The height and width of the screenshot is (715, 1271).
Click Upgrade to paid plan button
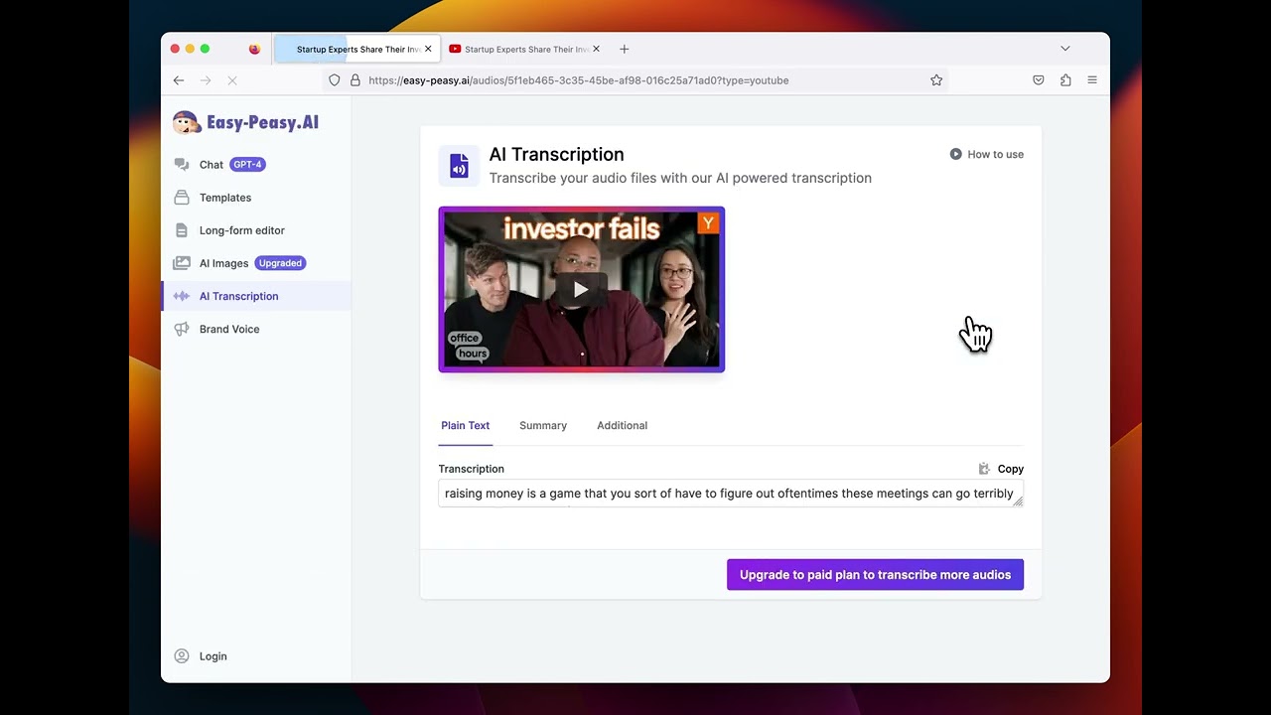(875, 575)
